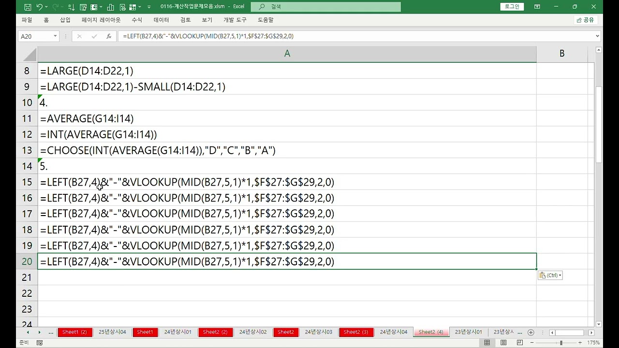
Task: Switch to the 25년상시04 sheet tab
Action: [x=112, y=332]
